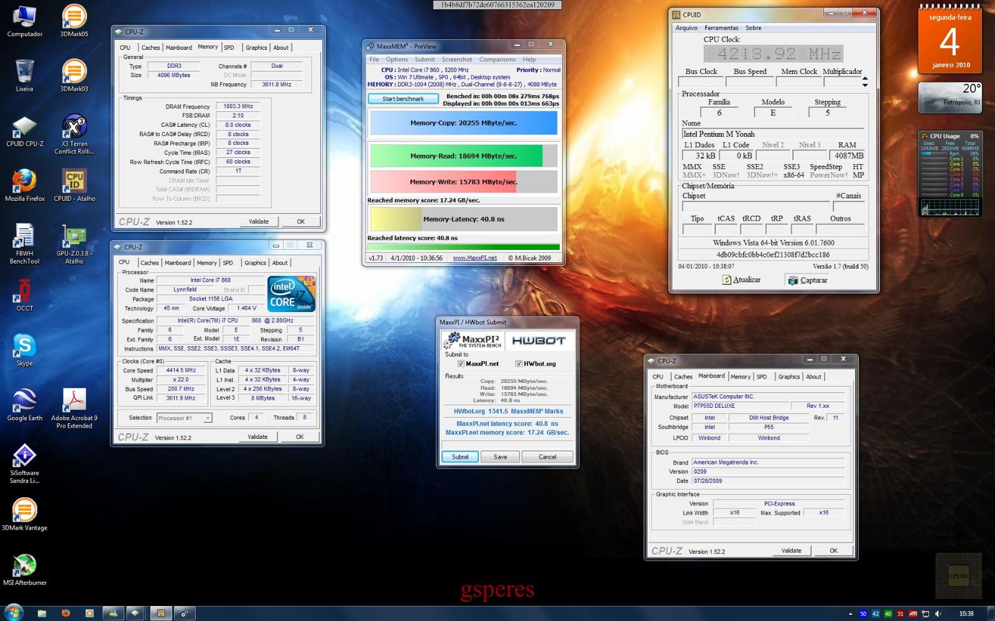
Task: Click OK in CPU-Z mainboard window
Action: [x=833, y=551]
